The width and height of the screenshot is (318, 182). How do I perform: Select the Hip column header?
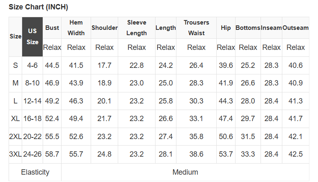point(226,28)
